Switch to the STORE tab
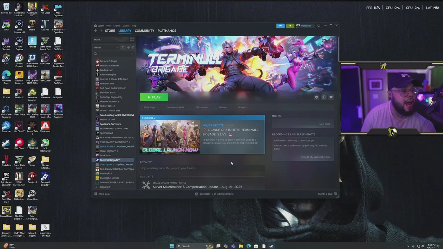Viewport: 443px width, 249px height. point(110,31)
